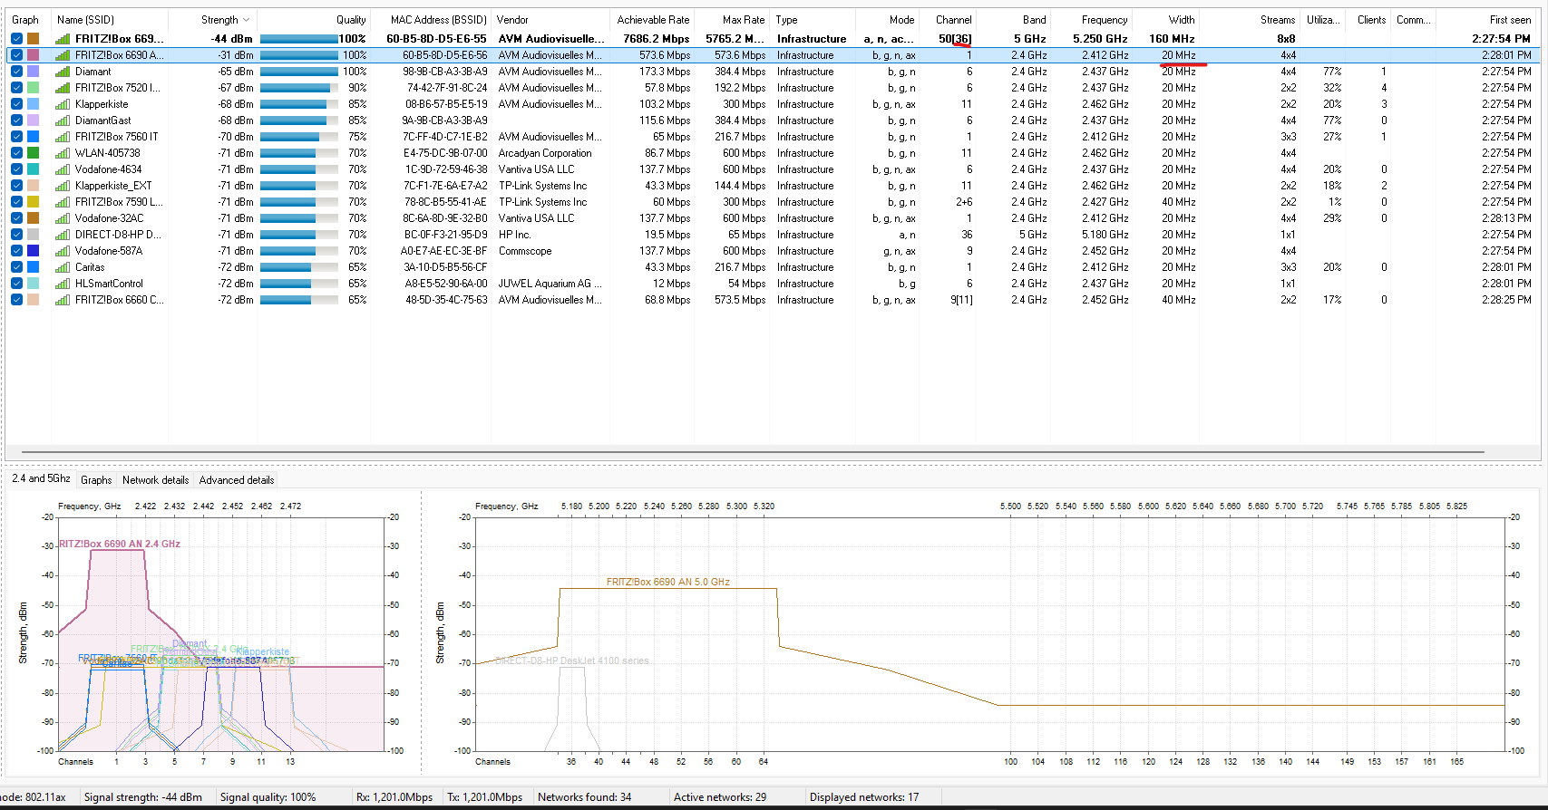Click the signal icon for FRITZ!Box 7520
This screenshot has width=1548, height=810.
click(x=63, y=88)
